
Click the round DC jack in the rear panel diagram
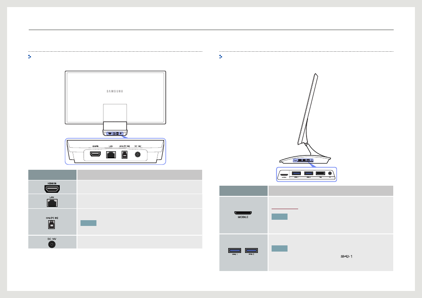pyautogui.click(x=138, y=154)
